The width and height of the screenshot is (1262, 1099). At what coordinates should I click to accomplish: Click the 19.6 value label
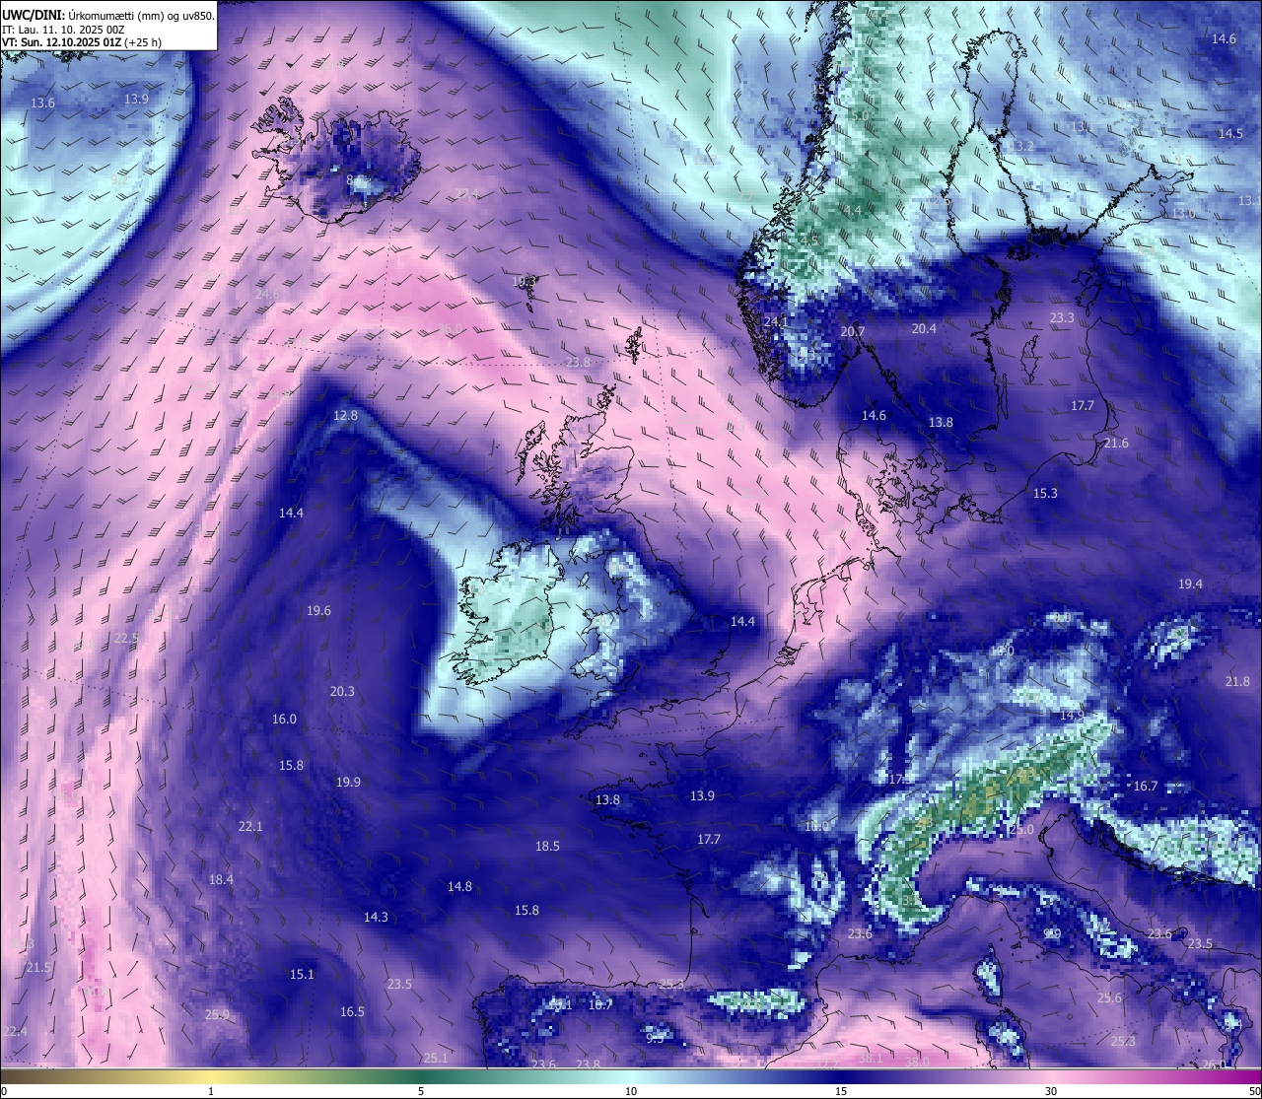[x=318, y=611]
